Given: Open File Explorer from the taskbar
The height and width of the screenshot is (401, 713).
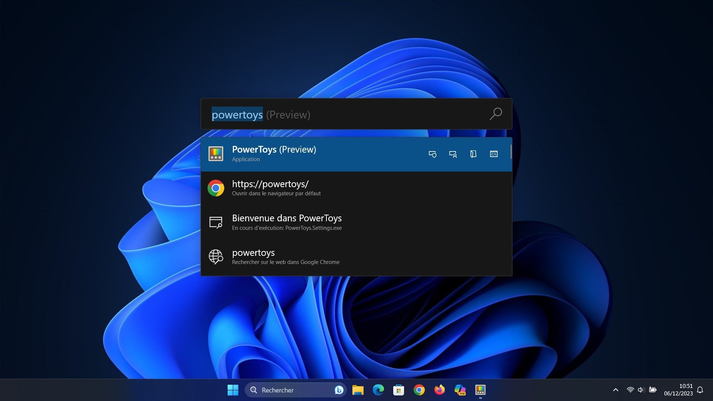Looking at the screenshot, I should click(358, 390).
